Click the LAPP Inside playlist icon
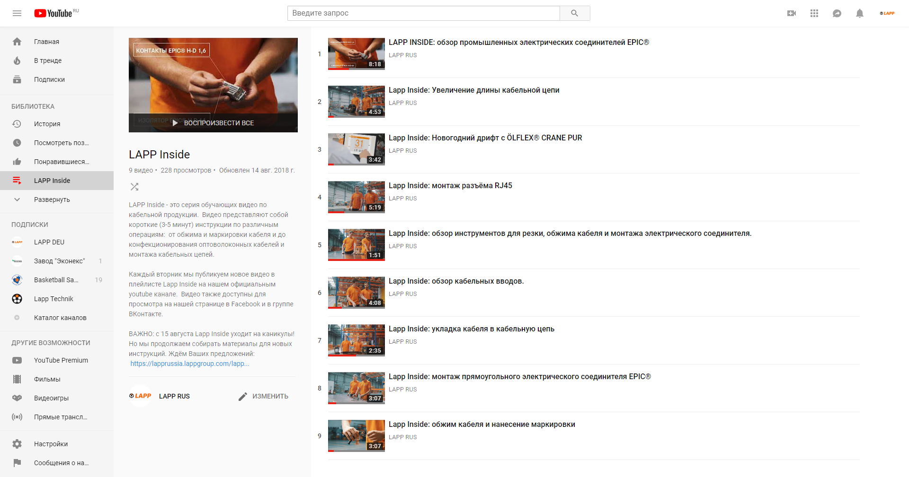The height and width of the screenshot is (477, 909). pos(17,181)
